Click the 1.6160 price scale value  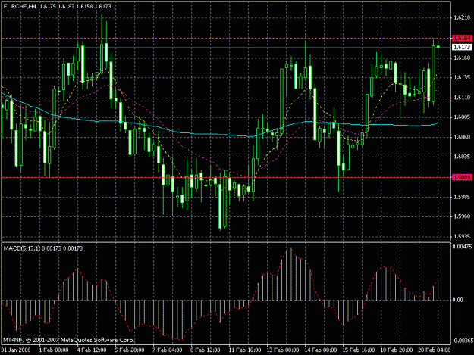[462, 58]
